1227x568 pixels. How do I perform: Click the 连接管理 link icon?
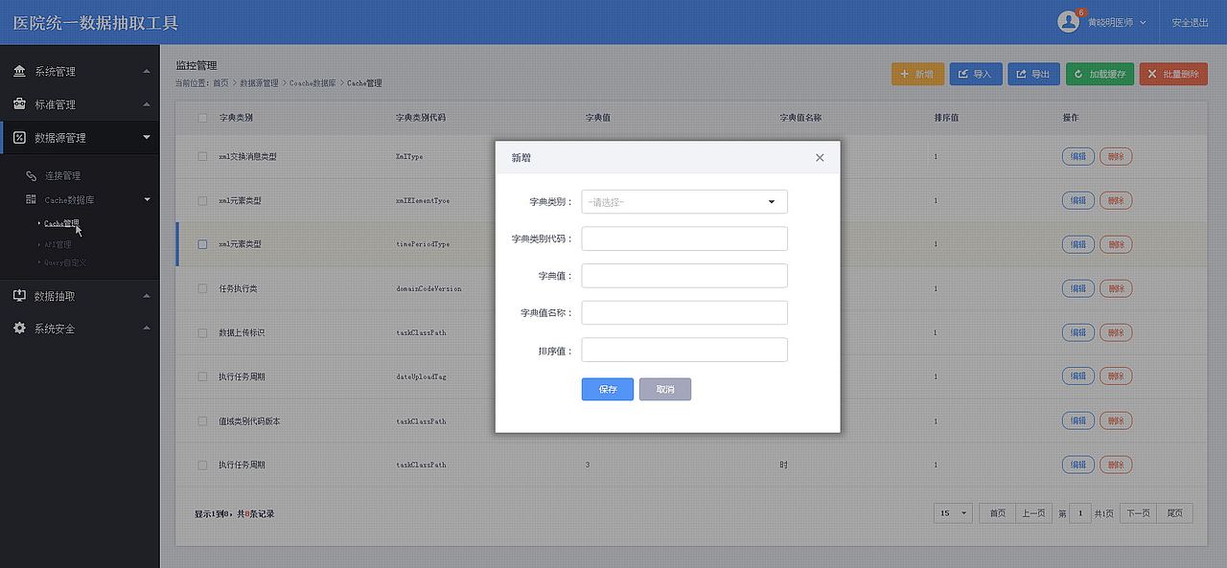point(32,175)
